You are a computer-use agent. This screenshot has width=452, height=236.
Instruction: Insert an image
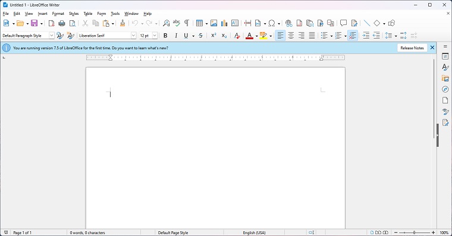[x=214, y=23]
